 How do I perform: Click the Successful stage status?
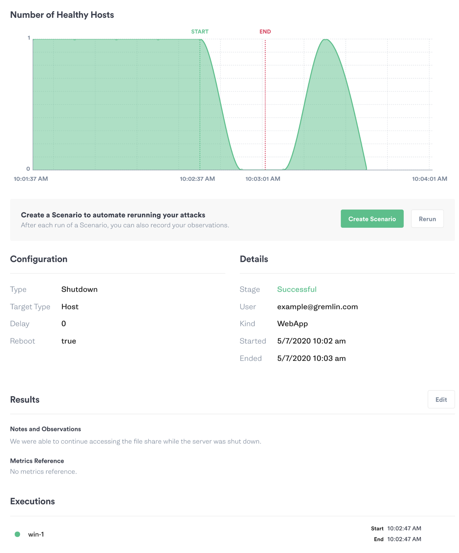click(x=297, y=289)
